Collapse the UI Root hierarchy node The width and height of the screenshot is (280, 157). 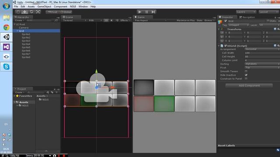(x=14, y=24)
